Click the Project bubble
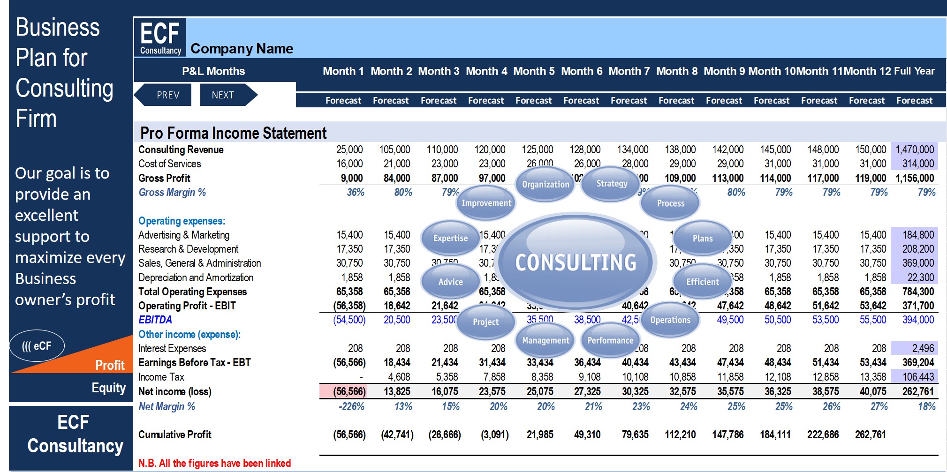The width and height of the screenshot is (947, 472). point(486,322)
